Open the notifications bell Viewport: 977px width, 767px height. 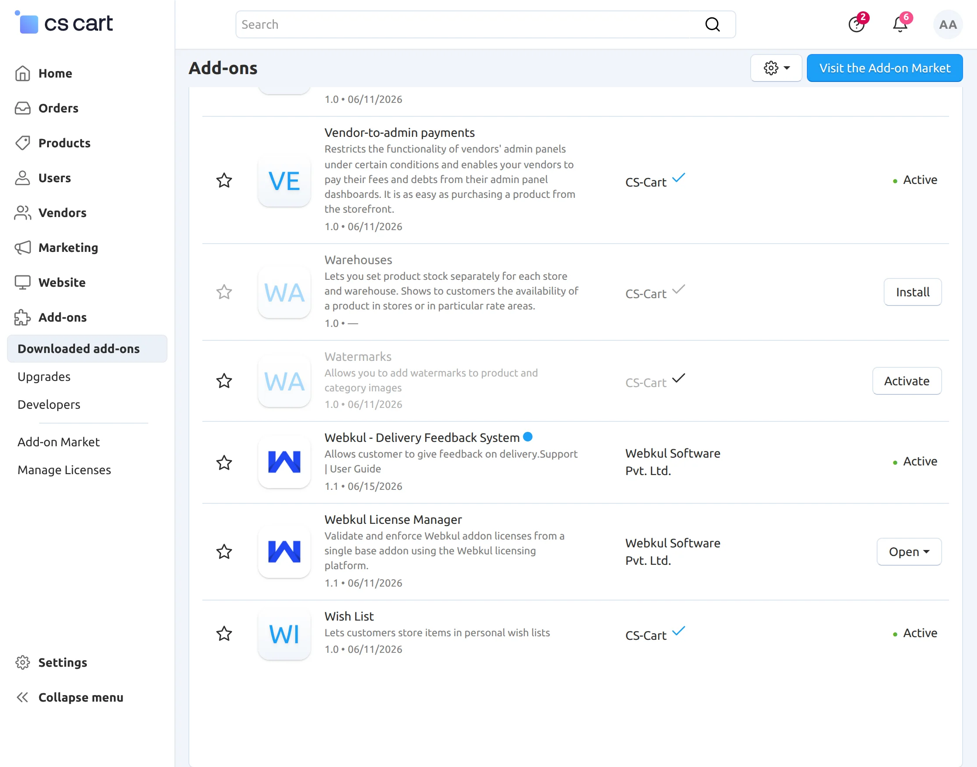point(900,24)
